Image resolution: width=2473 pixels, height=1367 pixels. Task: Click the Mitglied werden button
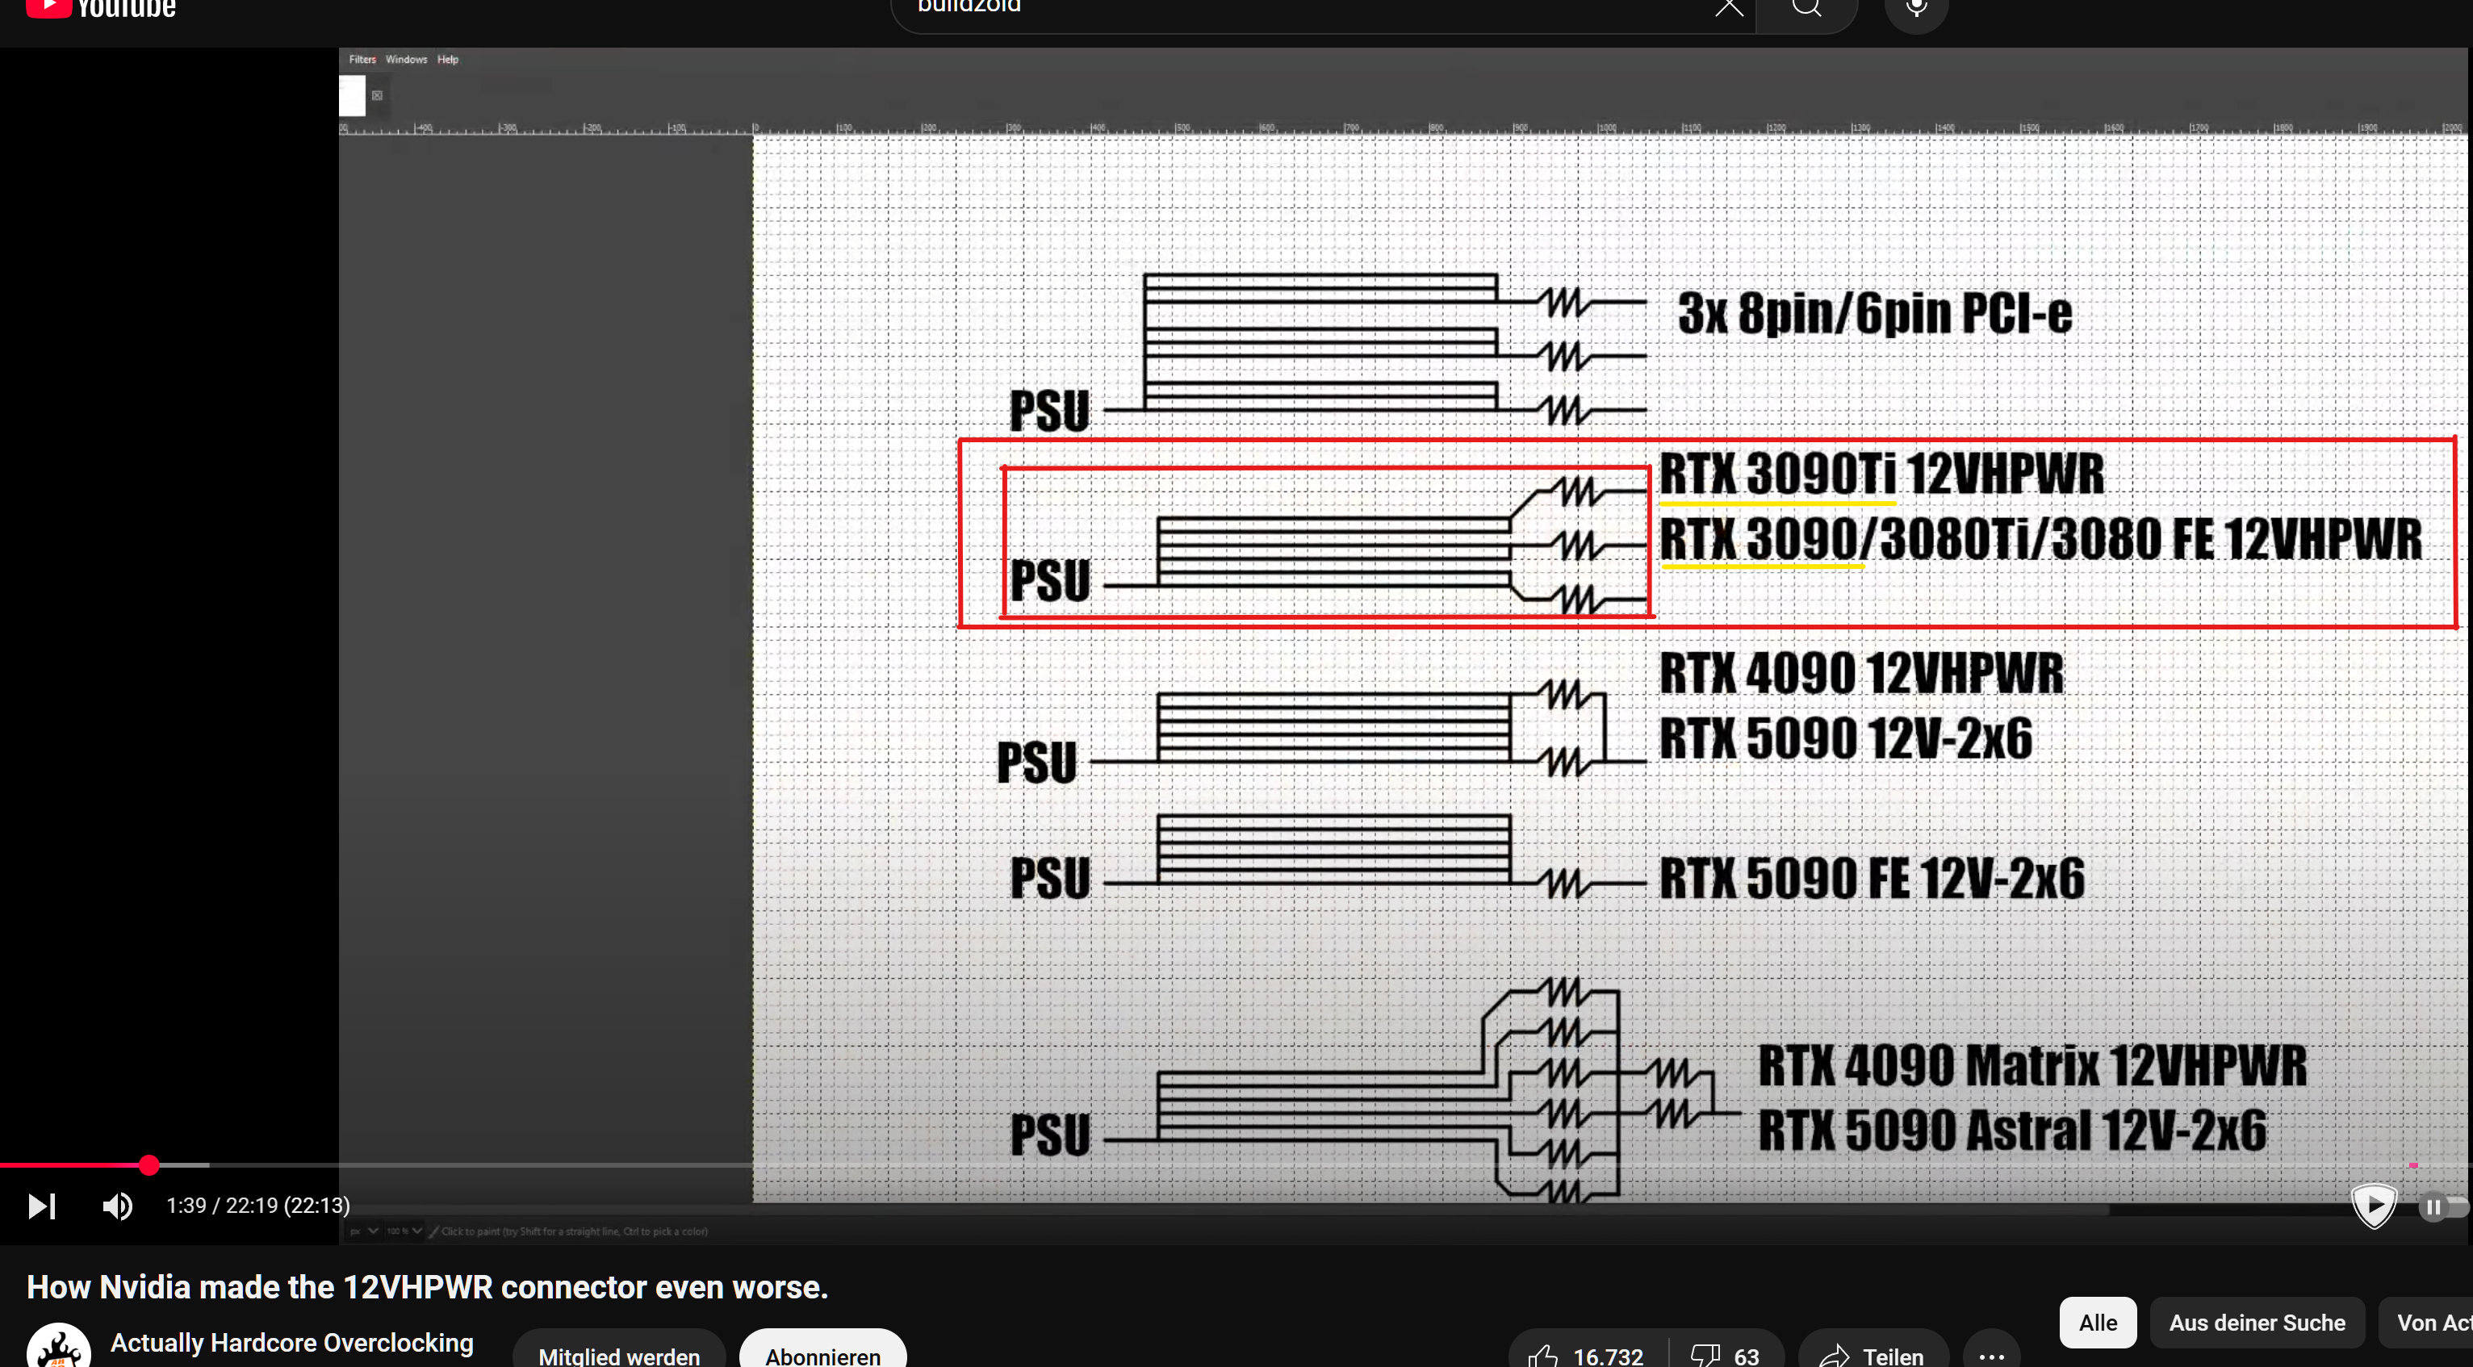point(618,1355)
